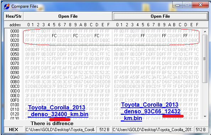Select address row 0030
This screenshot has width=211, height=135.
15,45
